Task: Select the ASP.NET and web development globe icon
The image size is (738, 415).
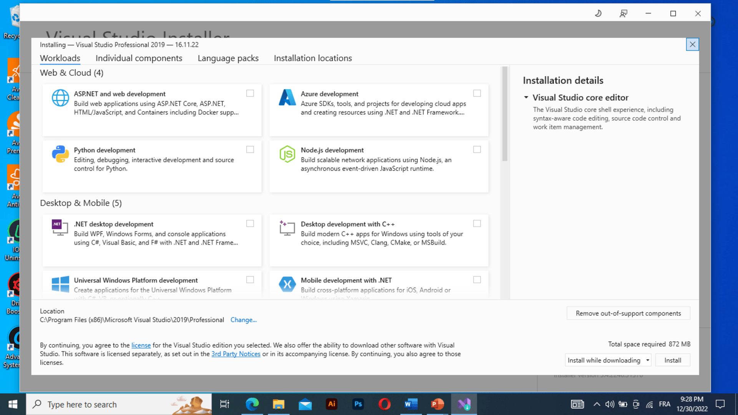Action: tap(60, 98)
